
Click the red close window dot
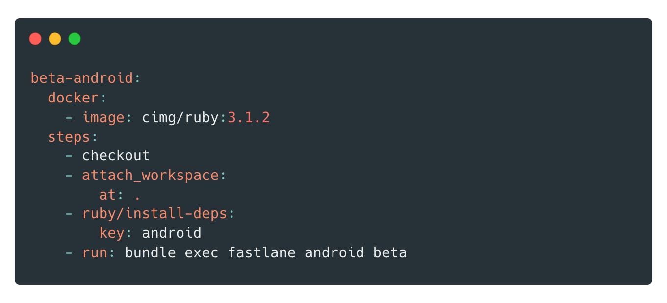coord(35,39)
